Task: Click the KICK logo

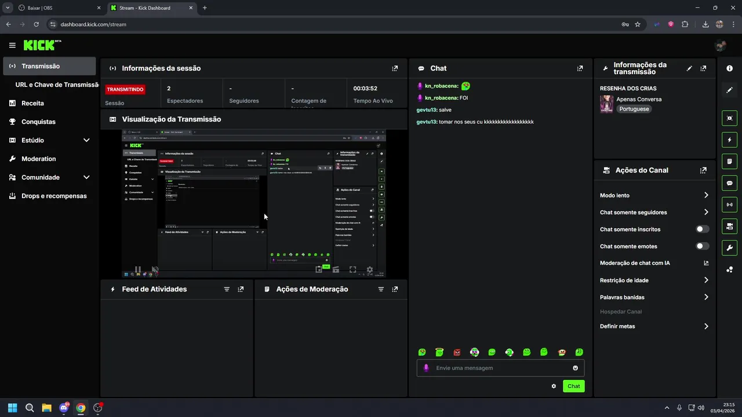Action: point(42,45)
